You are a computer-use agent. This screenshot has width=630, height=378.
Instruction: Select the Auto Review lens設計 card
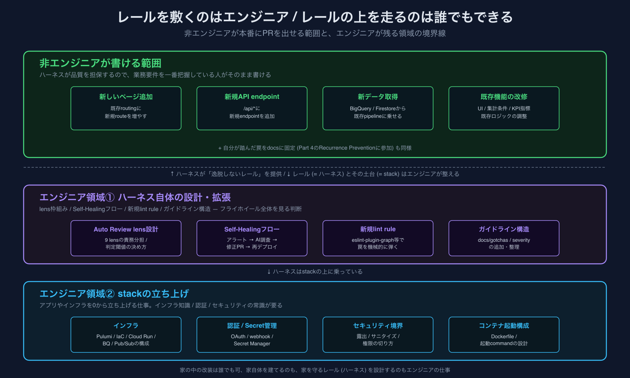pyautogui.click(x=126, y=238)
